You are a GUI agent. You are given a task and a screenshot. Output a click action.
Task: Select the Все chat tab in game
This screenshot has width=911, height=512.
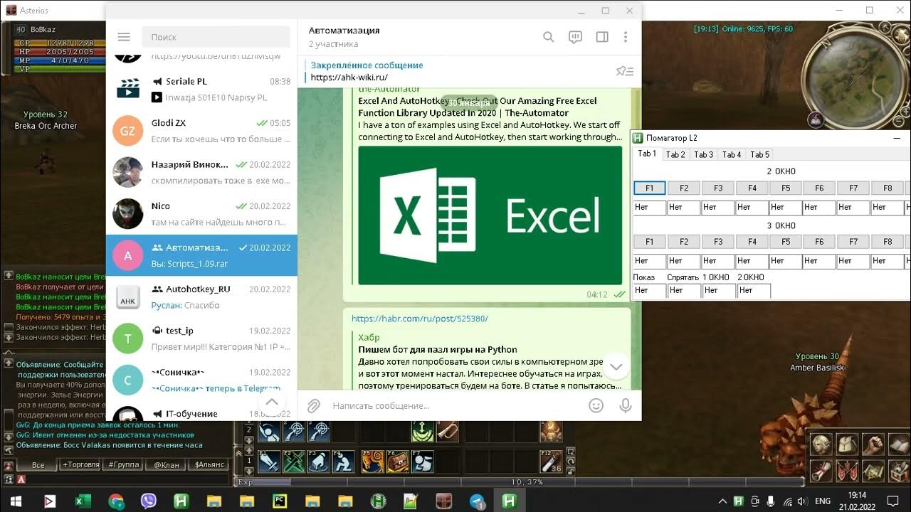coord(38,464)
